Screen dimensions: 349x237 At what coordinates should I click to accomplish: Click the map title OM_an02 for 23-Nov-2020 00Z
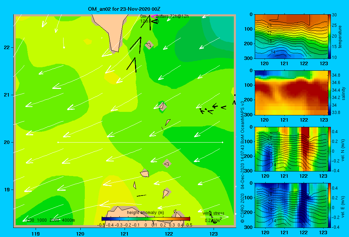[x=124, y=9]
